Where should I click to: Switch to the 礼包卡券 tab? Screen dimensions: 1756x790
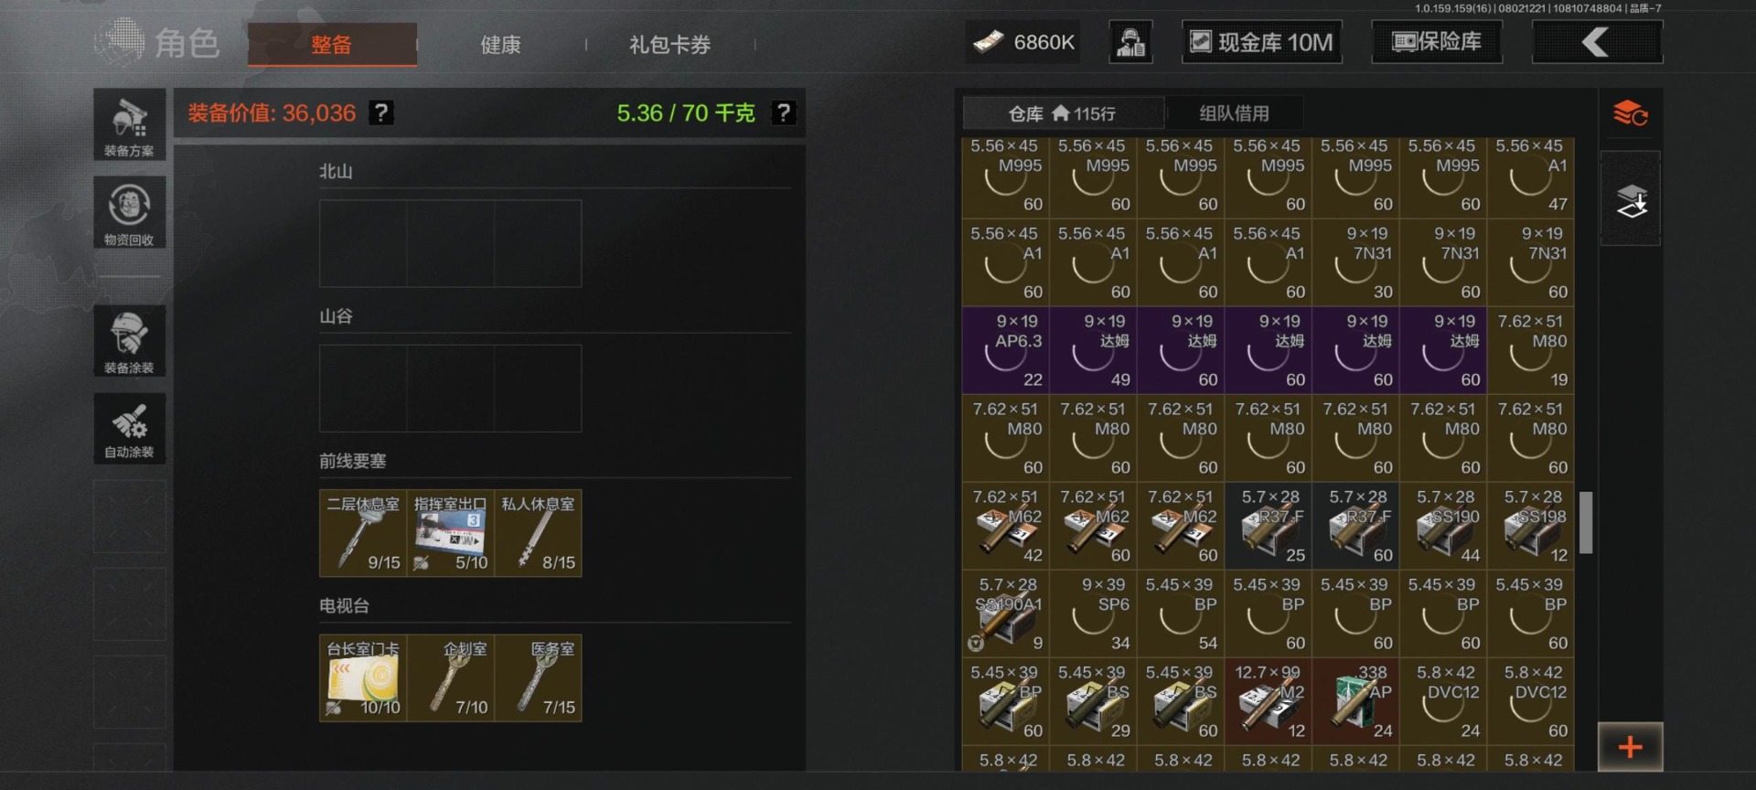click(x=669, y=44)
